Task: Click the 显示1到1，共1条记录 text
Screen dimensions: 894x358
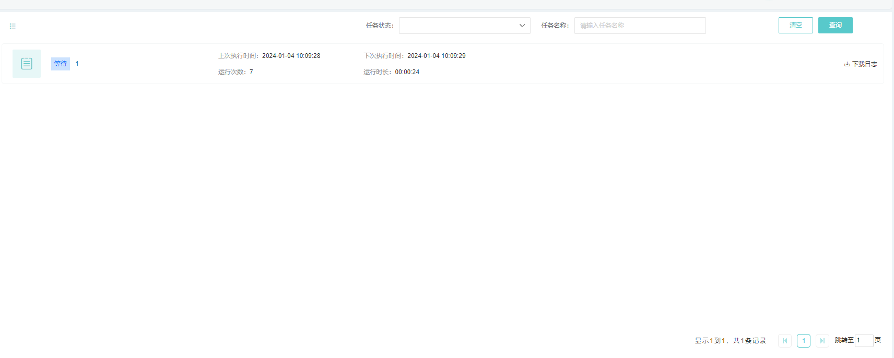Action: click(731, 341)
